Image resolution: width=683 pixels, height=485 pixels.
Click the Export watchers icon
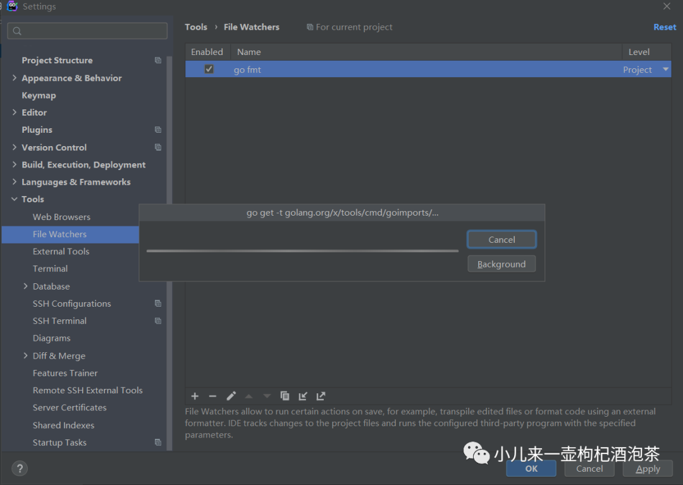click(321, 396)
